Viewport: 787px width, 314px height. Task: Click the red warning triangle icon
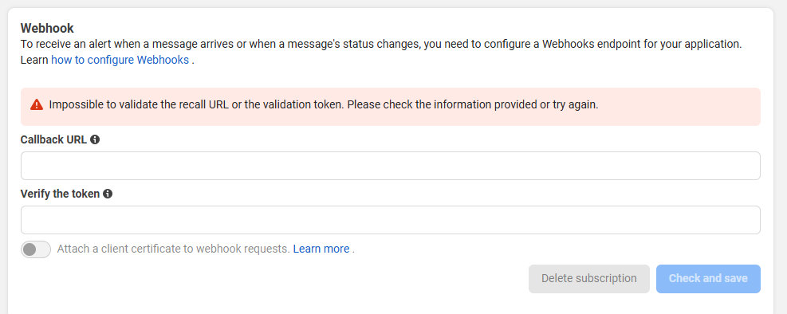point(37,105)
